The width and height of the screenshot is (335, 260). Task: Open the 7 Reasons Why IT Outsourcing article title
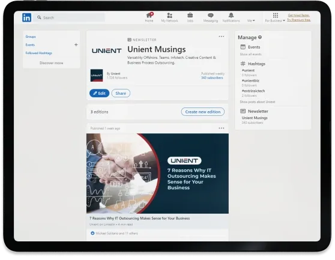(x=139, y=219)
